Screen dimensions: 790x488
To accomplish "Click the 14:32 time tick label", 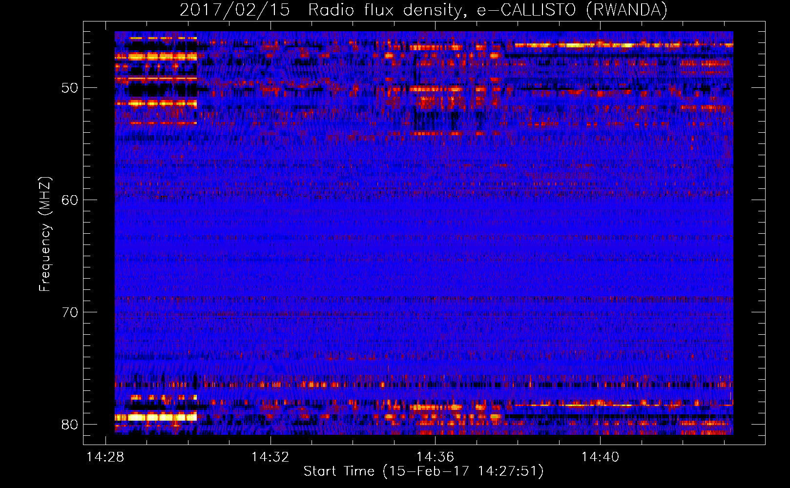I will (270, 457).
